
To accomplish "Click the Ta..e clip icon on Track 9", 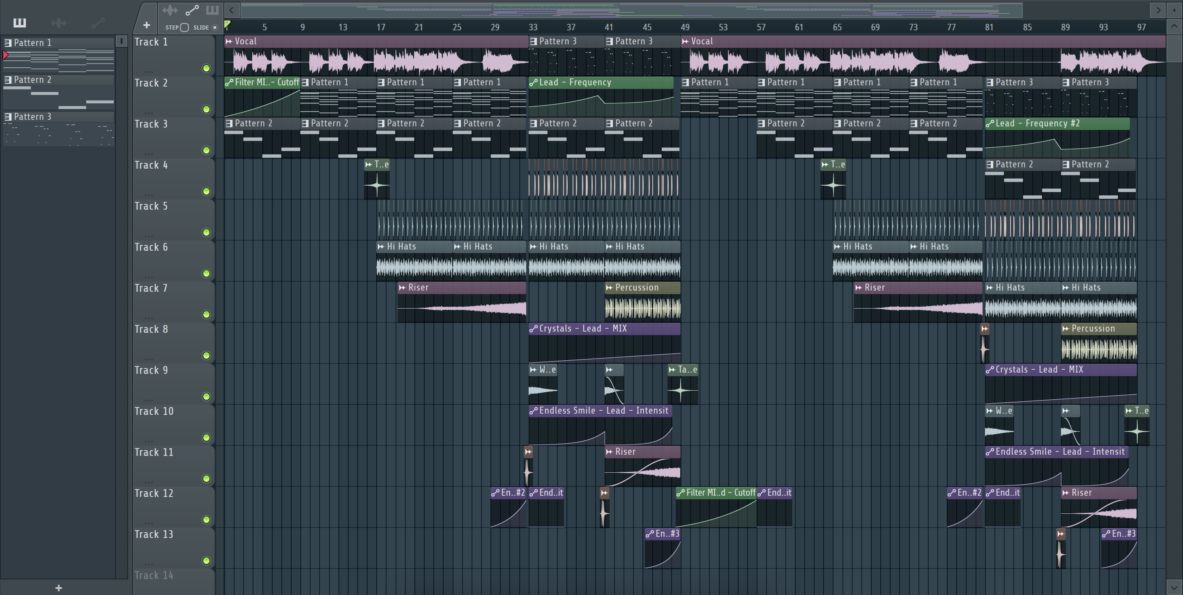I will pyautogui.click(x=672, y=370).
